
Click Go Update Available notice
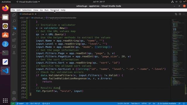(167, 104)
